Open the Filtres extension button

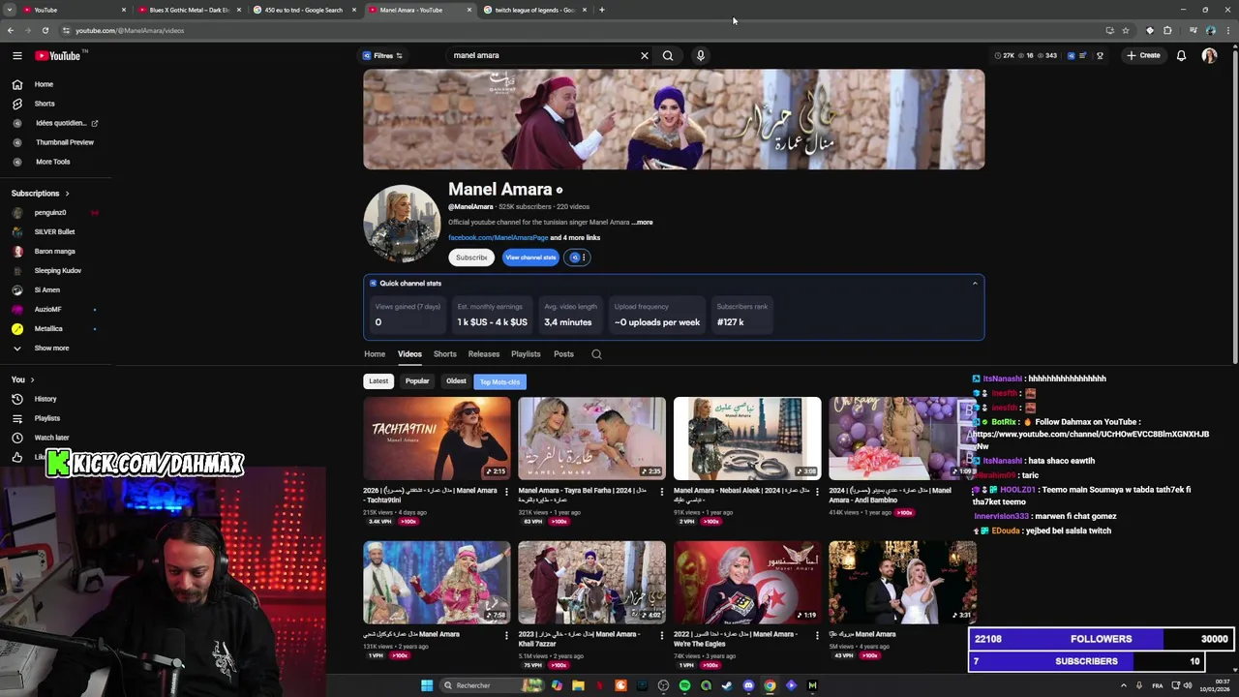382,55
